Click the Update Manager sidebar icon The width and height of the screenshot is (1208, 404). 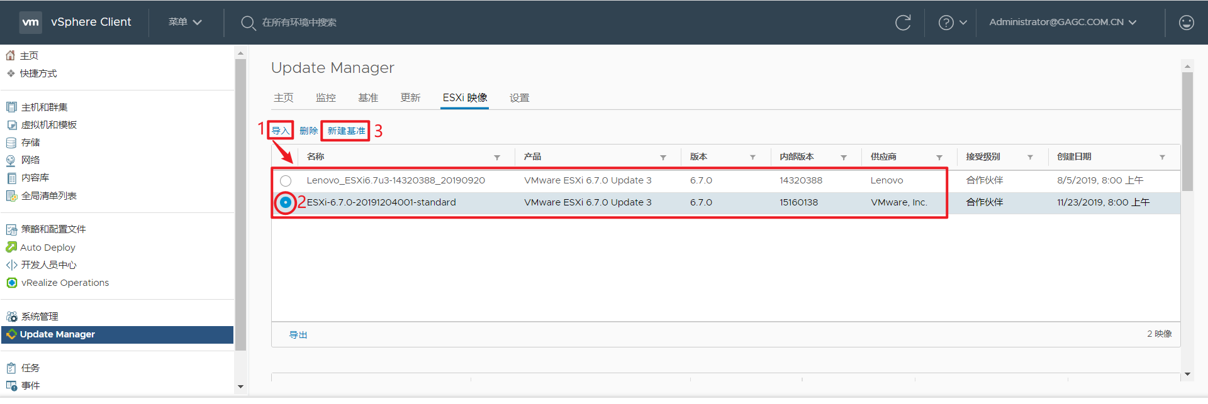[11, 334]
